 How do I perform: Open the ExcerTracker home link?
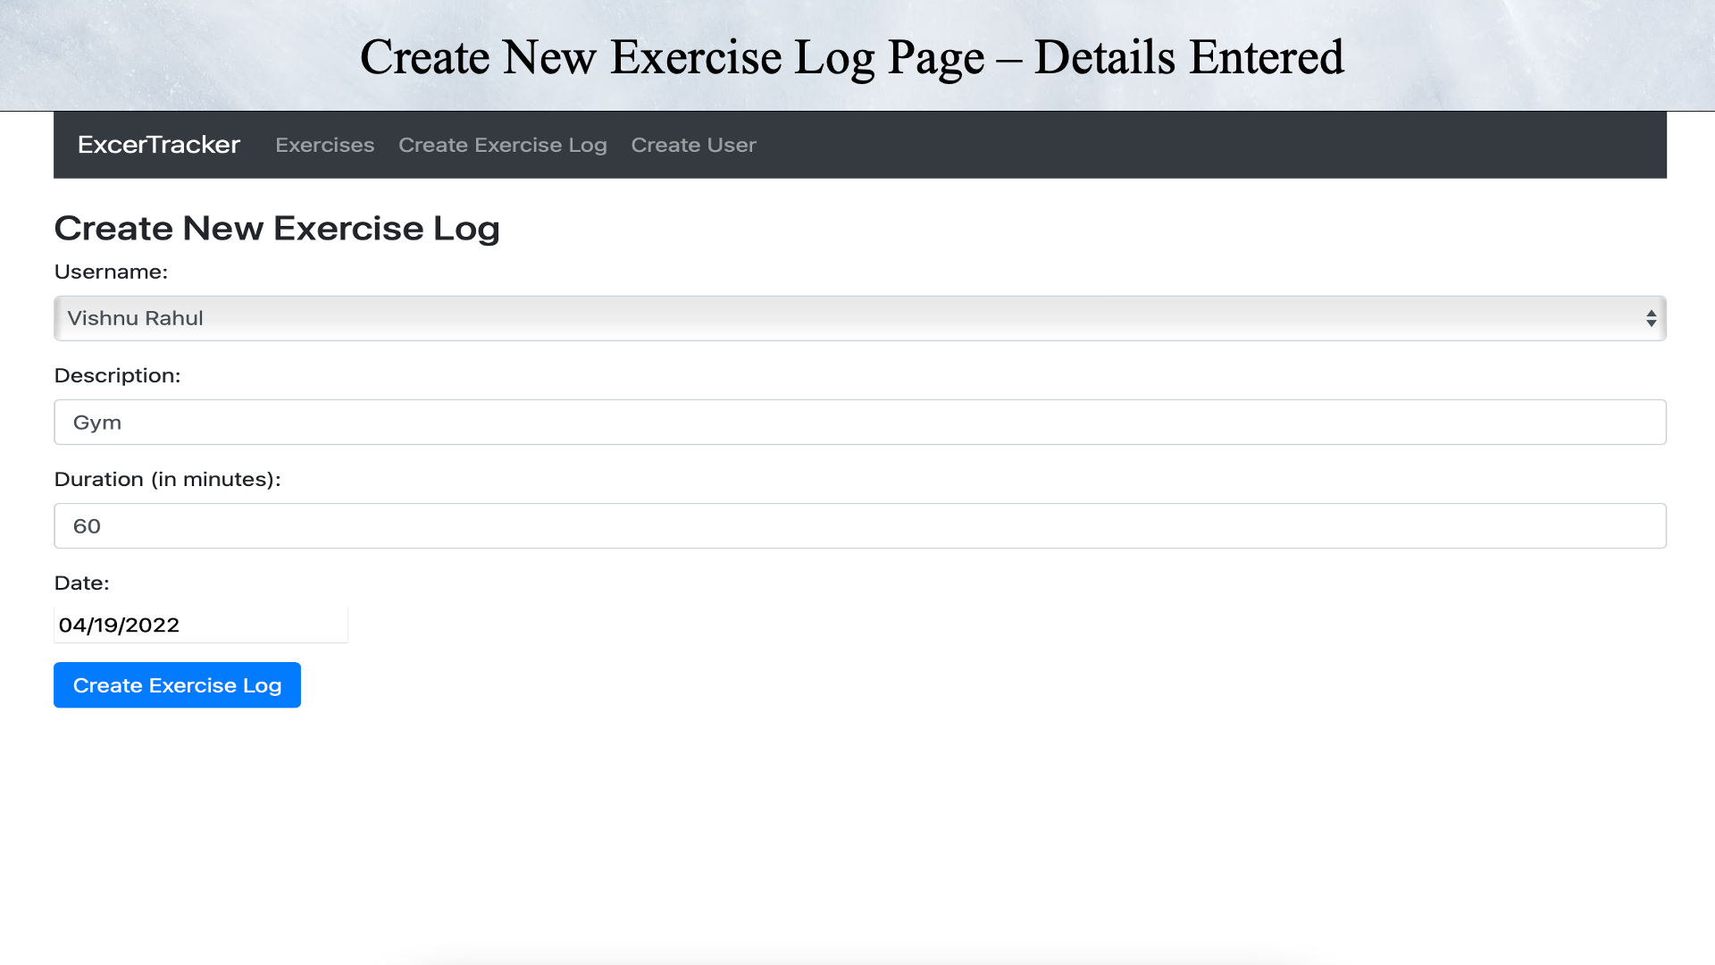pos(159,145)
